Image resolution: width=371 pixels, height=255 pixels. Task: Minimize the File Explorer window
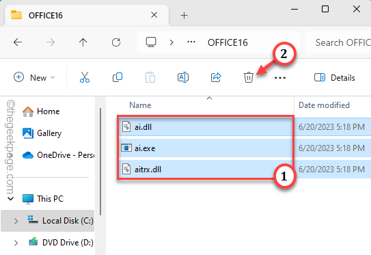294,10
